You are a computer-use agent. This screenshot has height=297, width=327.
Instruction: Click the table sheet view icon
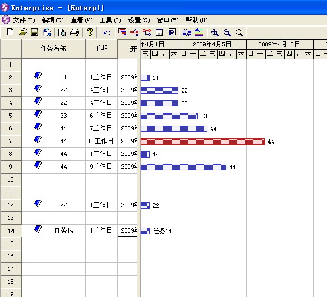click(159, 32)
